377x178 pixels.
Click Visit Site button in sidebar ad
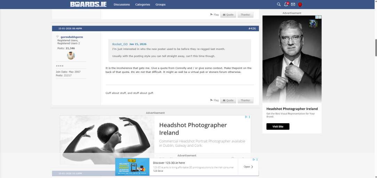278,126
